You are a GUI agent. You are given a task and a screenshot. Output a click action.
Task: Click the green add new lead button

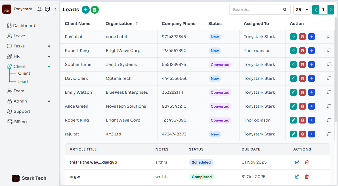[x=85, y=10]
